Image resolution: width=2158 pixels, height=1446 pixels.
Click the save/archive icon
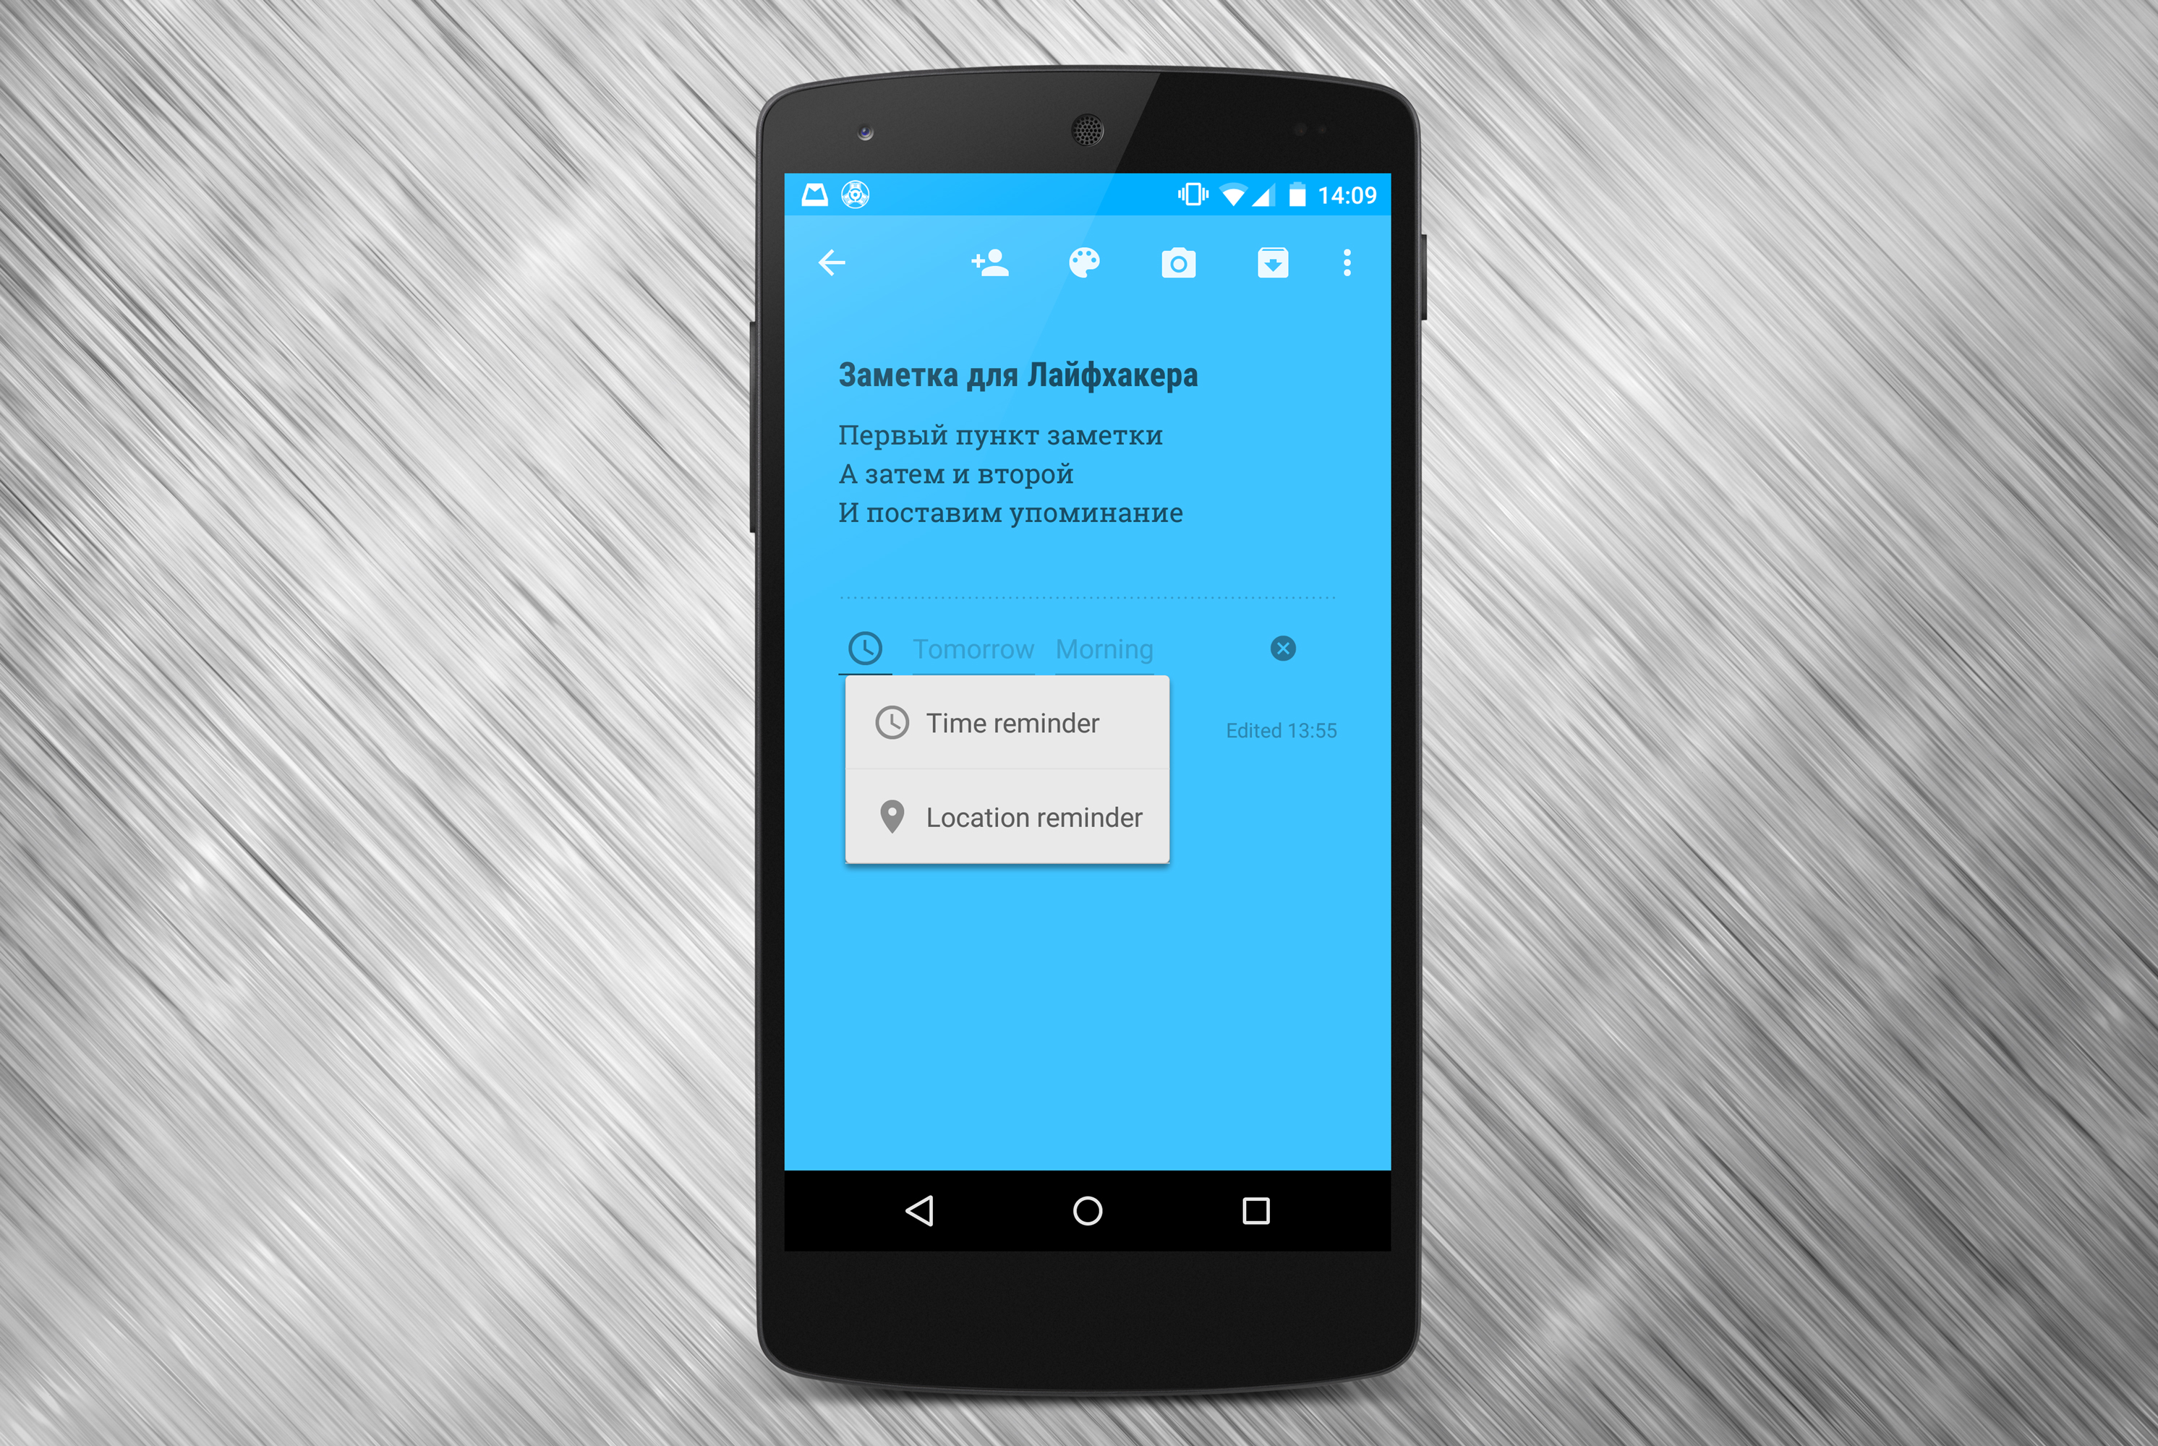click(x=1272, y=263)
